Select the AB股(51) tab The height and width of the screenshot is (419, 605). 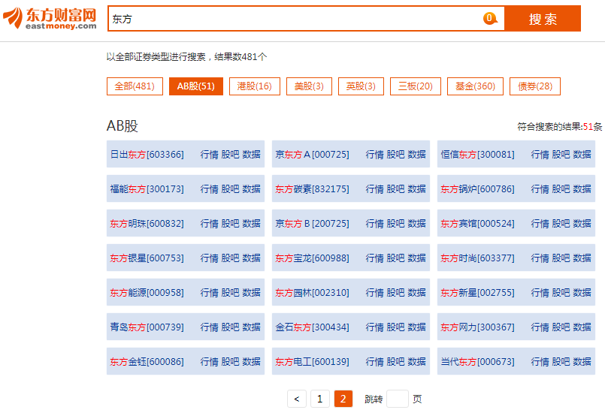pos(196,86)
